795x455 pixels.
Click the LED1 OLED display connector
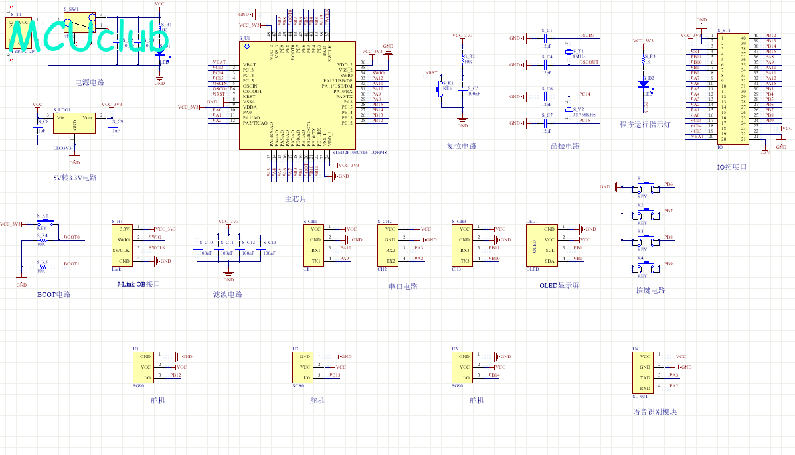pyautogui.click(x=542, y=245)
